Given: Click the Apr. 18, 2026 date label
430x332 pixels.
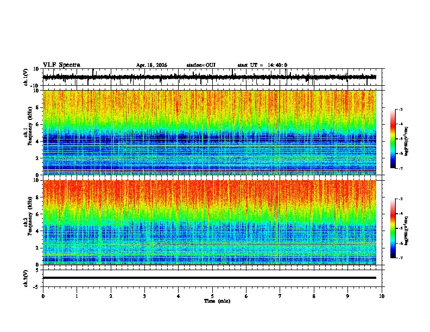Looking at the screenshot, I should tap(151, 65).
